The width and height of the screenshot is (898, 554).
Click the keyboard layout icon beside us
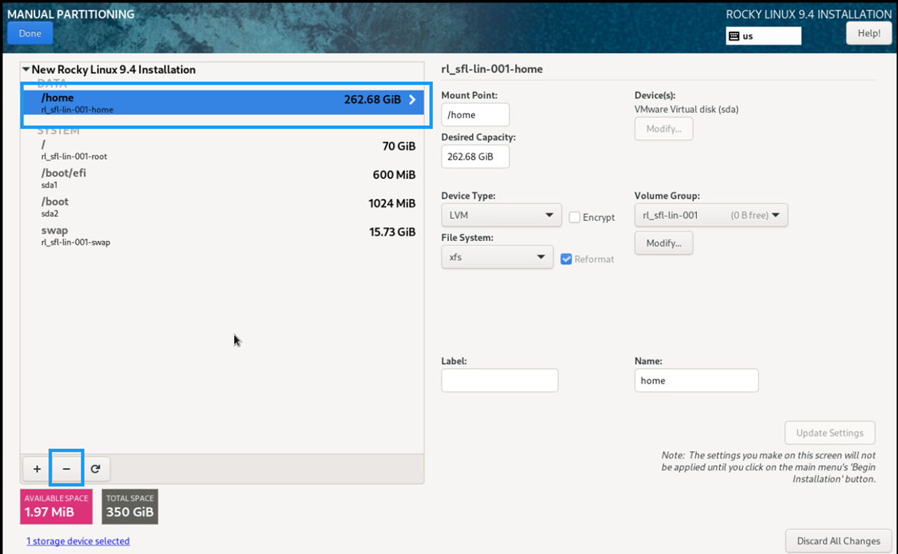pyautogui.click(x=735, y=36)
